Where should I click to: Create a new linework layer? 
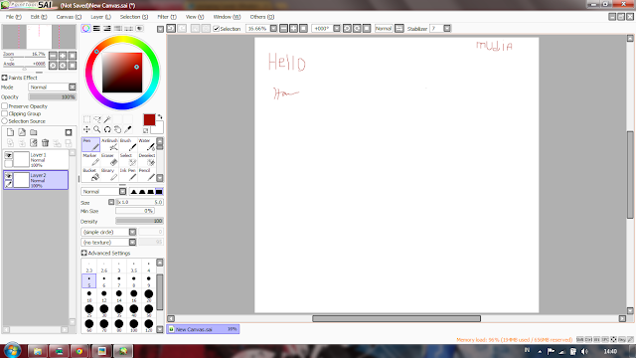[22, 132]
